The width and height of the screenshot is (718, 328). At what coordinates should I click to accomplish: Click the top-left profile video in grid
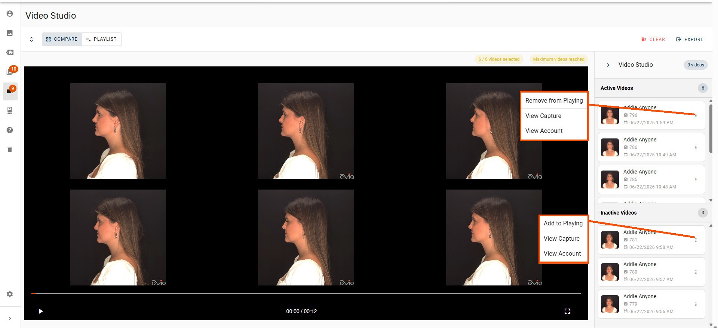[x=118, y=131]
